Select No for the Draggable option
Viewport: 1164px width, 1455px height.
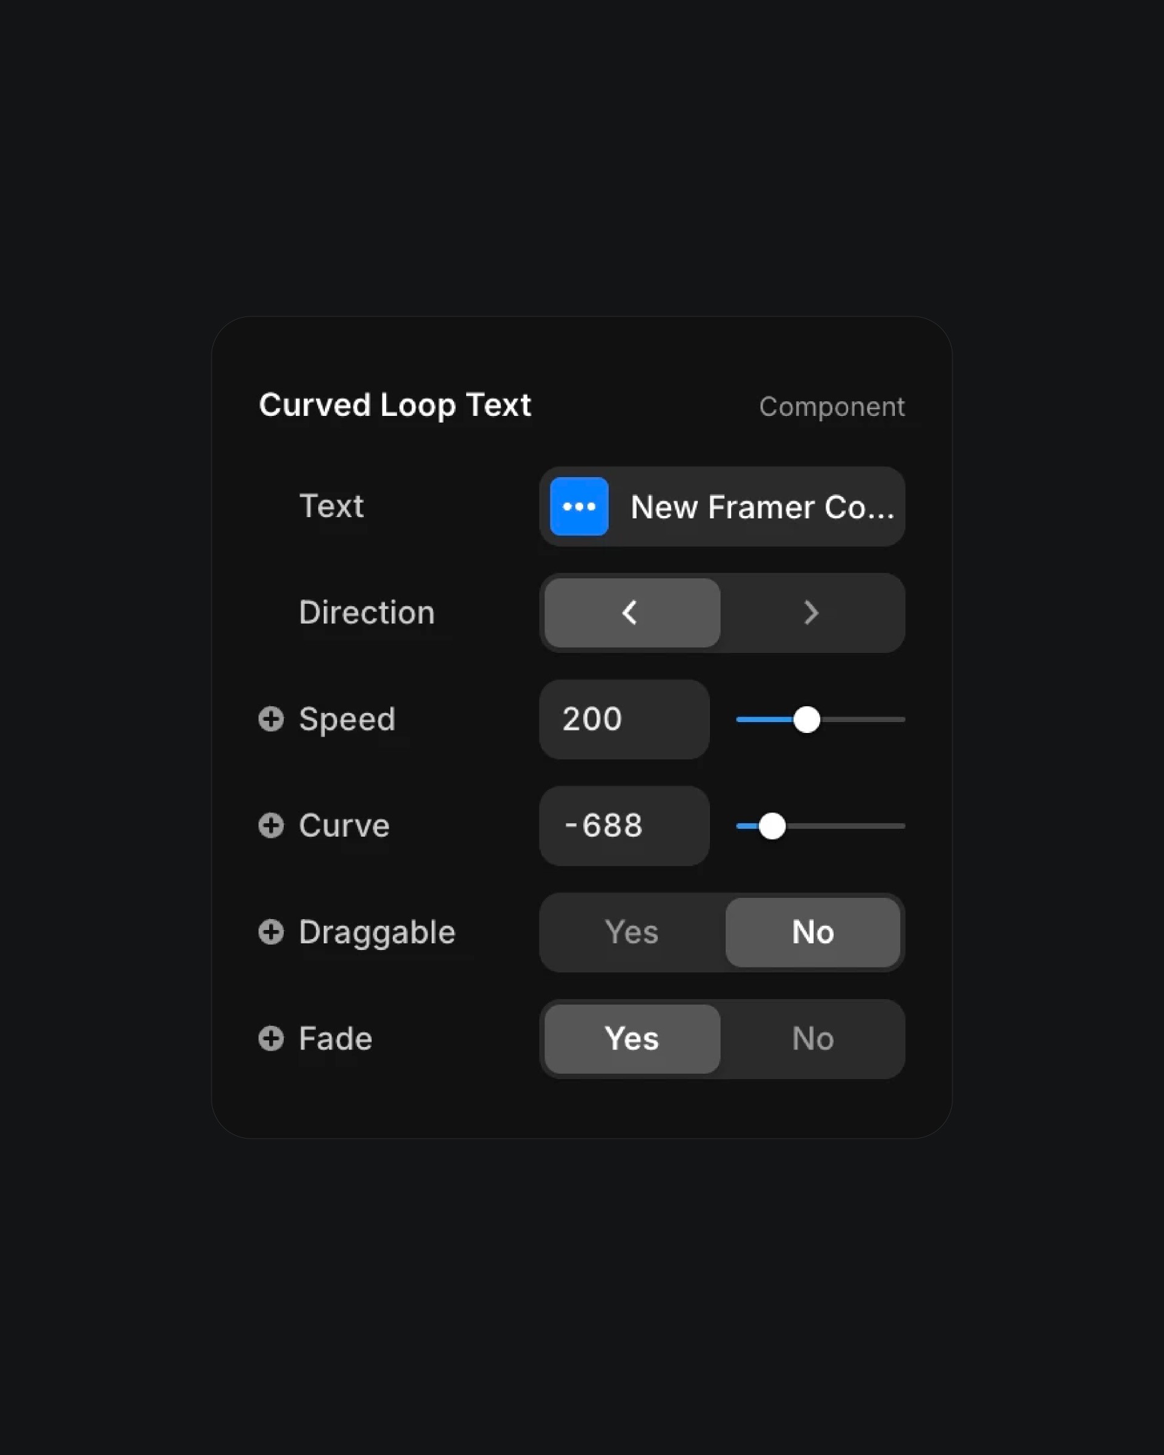812,932
